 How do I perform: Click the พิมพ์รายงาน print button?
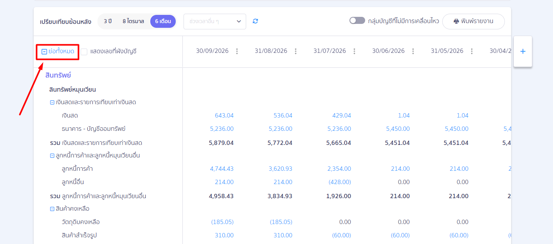point(474,22)
